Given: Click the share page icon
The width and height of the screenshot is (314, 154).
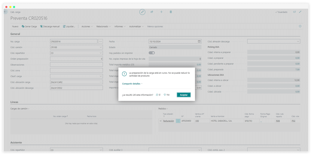Looking at the screenshot, I should point(152,12).
